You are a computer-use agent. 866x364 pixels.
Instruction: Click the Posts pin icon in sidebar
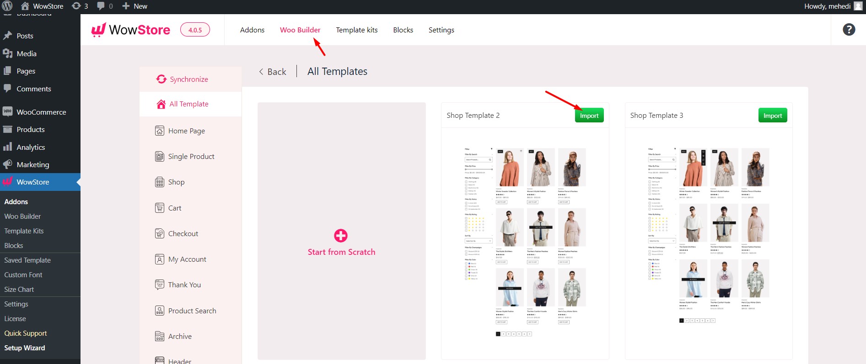(x=7, y=36)
